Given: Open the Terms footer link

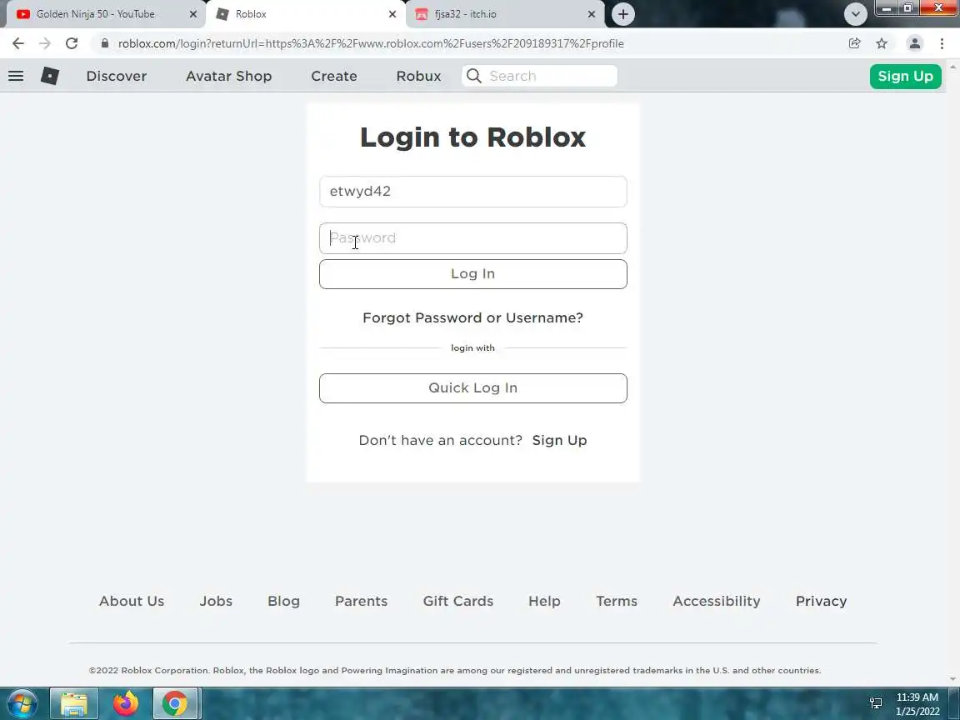Looking at the screenshot, I should tap(617, 601).
